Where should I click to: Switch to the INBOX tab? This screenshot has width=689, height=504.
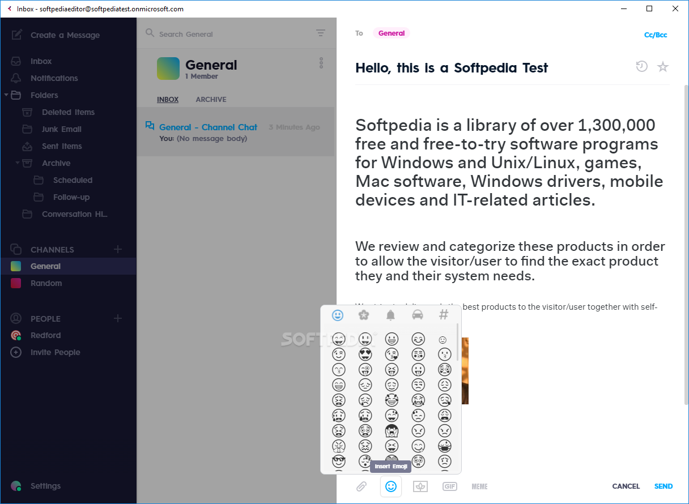168,99
